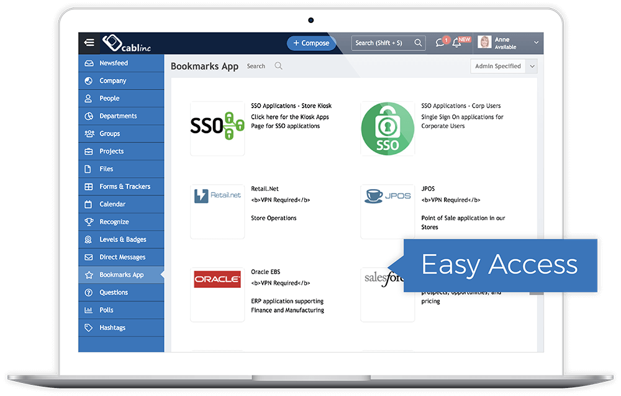Go to Departments menu item
This screenshot has height=396, width=621.
tap(121, 116)
